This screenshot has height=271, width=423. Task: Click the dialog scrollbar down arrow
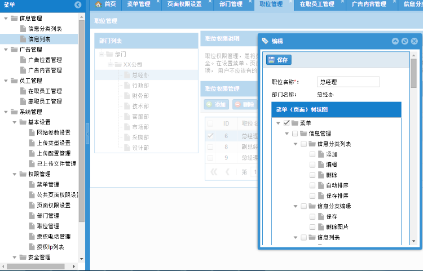pos(413,241)
